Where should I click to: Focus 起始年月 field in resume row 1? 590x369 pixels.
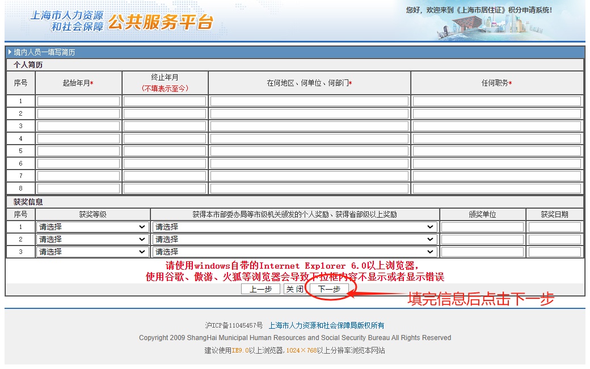click(x=79, y=101)
